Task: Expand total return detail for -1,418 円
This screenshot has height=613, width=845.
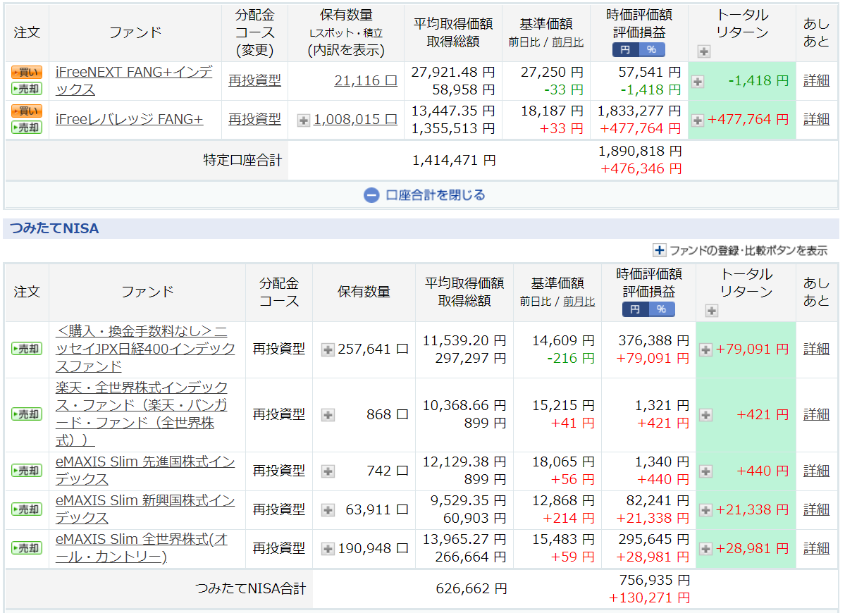Action: coord(698,82)
